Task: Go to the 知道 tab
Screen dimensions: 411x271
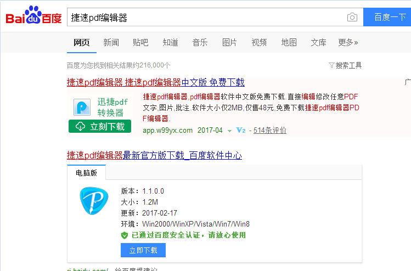Action: click(170, 42)
